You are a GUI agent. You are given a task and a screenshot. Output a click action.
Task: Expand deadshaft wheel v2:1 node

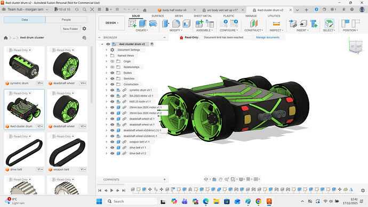(106, 119)
